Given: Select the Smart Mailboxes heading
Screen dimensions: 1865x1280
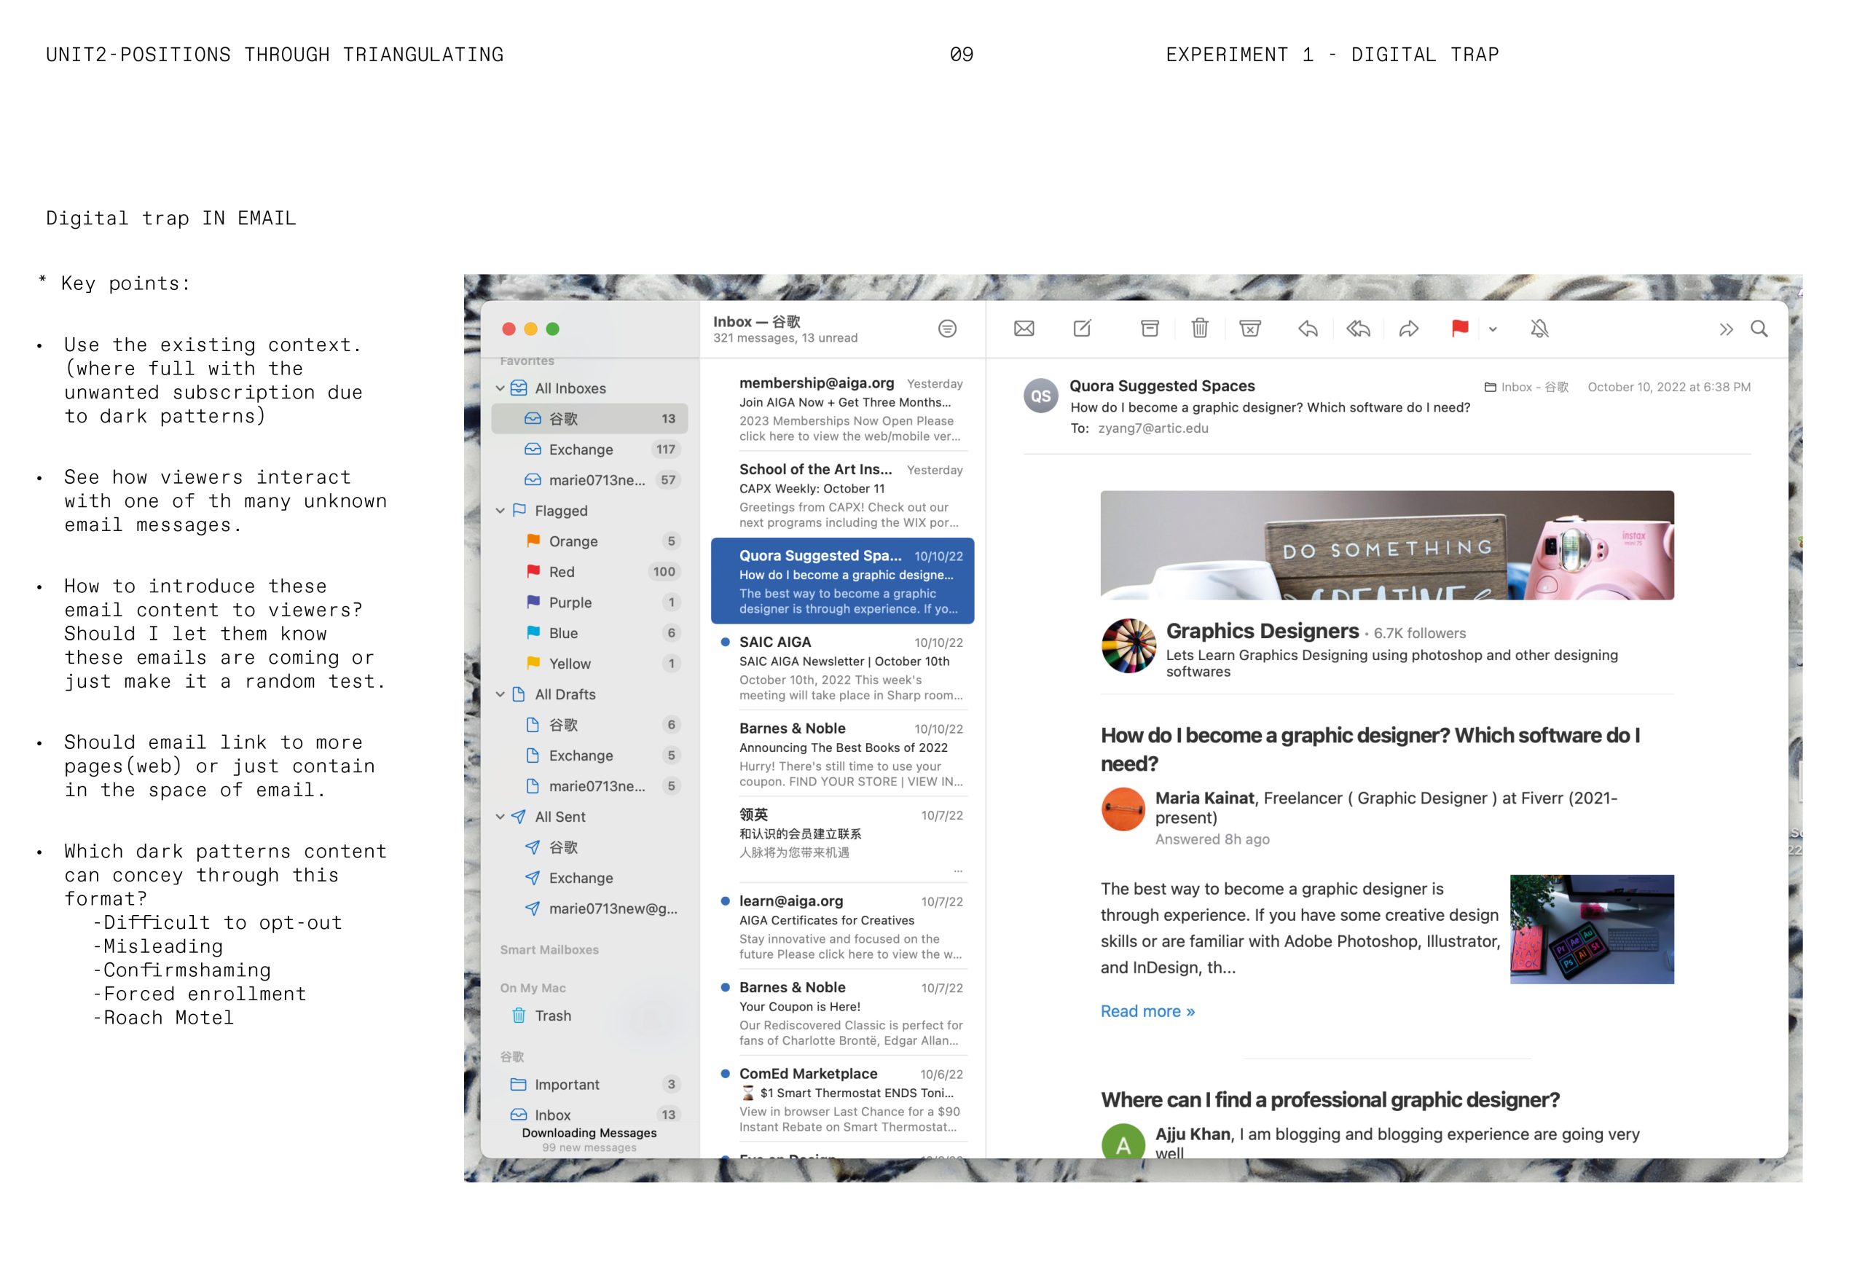Looking at the screenshot, I should [550, 950].
